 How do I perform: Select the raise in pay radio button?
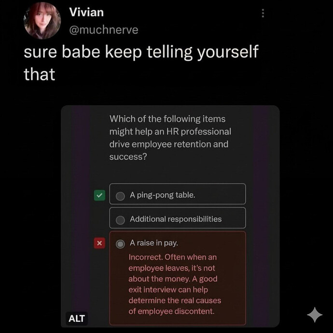120,244
